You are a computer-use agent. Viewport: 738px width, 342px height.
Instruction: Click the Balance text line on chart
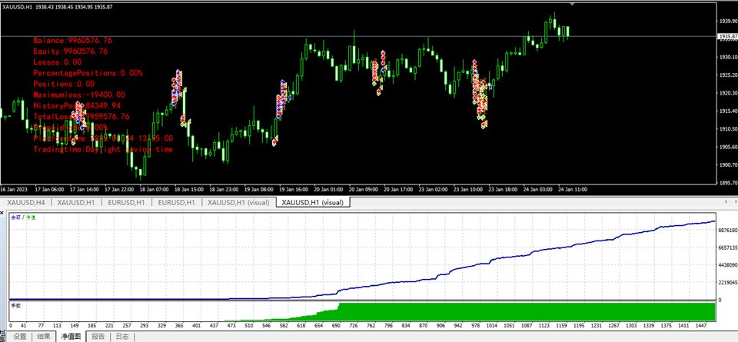73,40
